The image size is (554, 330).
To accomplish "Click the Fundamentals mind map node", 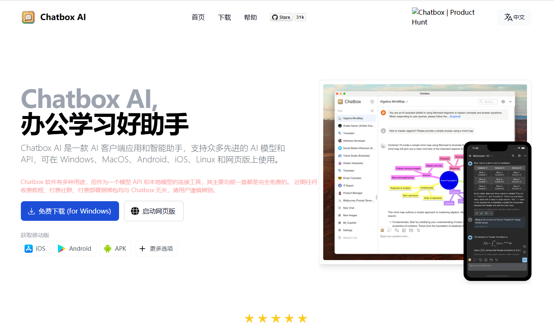I will (427, 188).
